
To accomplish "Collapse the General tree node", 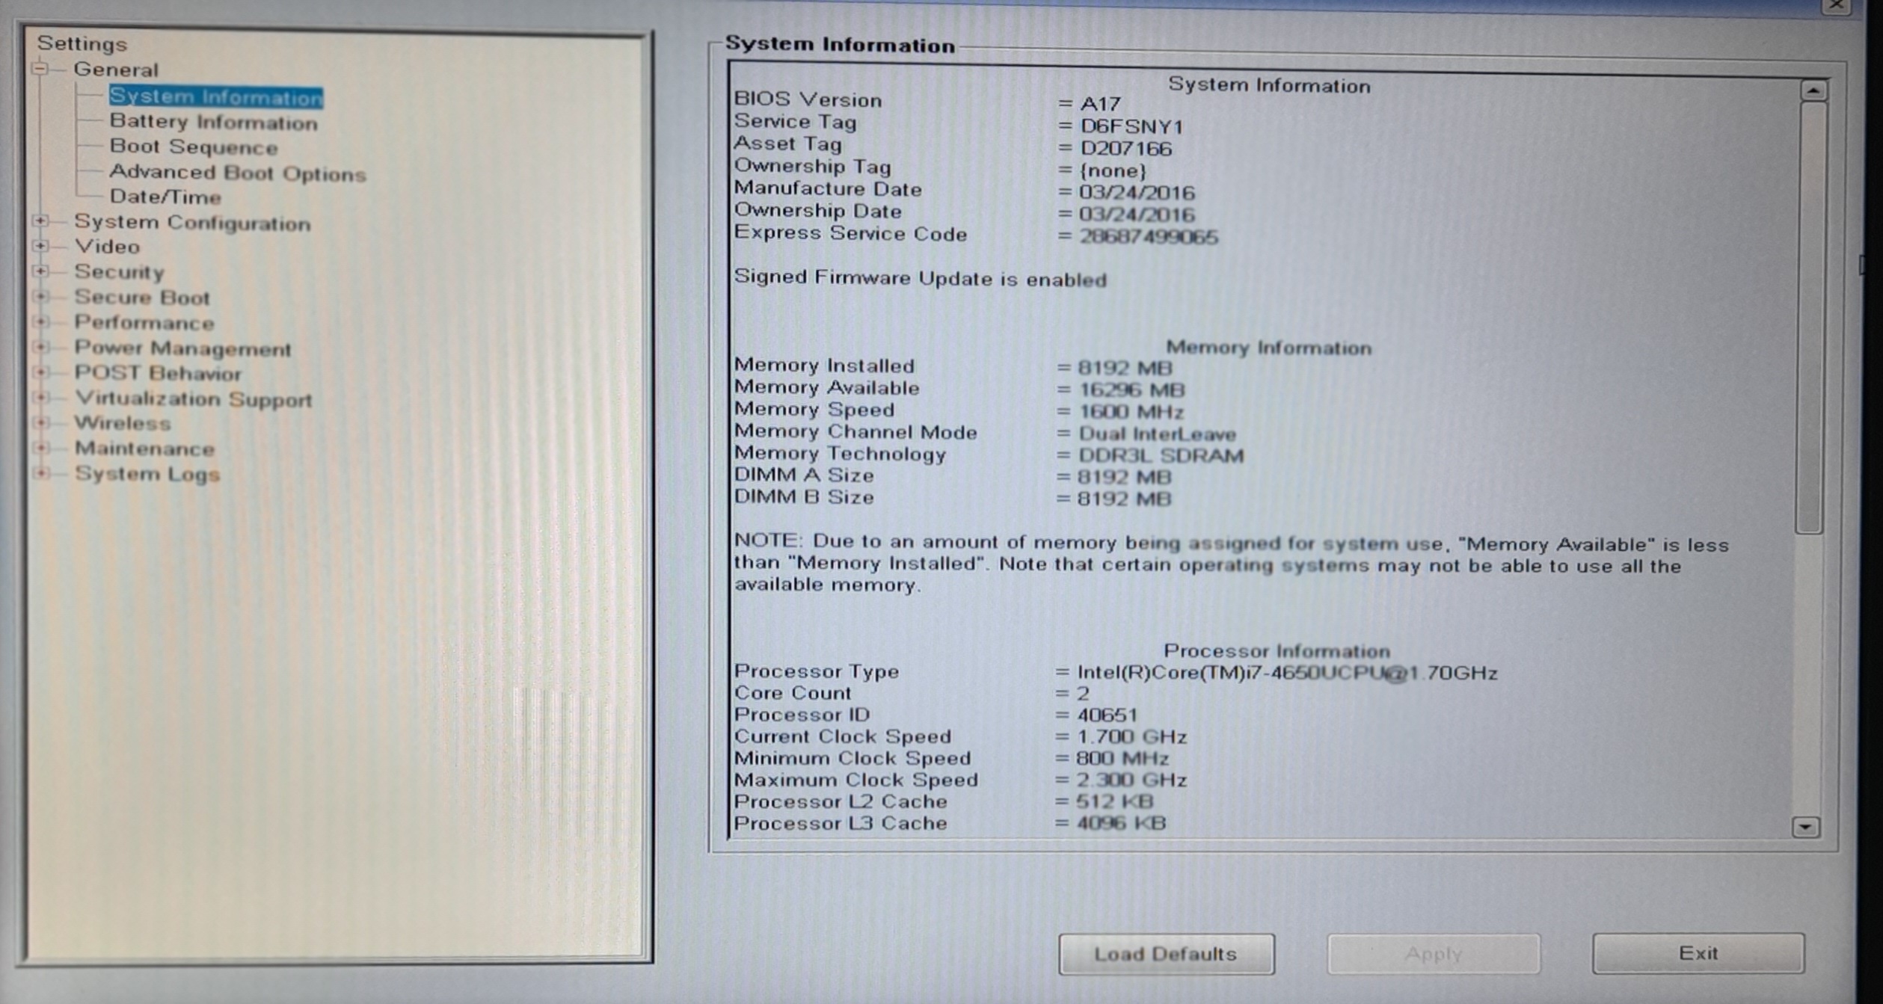I will [x=40, y=70].
